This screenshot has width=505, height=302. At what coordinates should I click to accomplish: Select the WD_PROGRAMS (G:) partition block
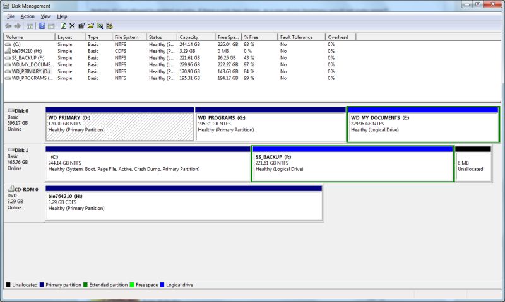(271, 124)
